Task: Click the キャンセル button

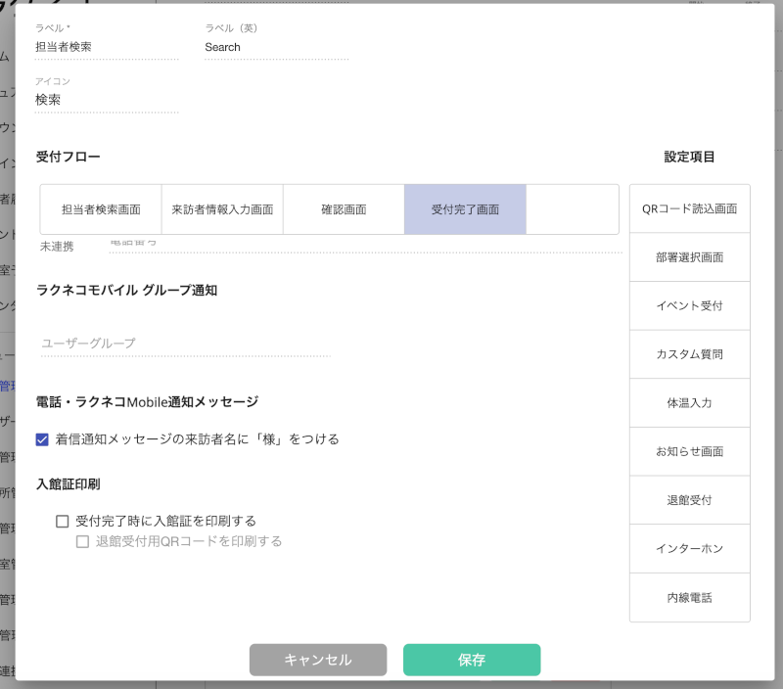Action: 318,660
